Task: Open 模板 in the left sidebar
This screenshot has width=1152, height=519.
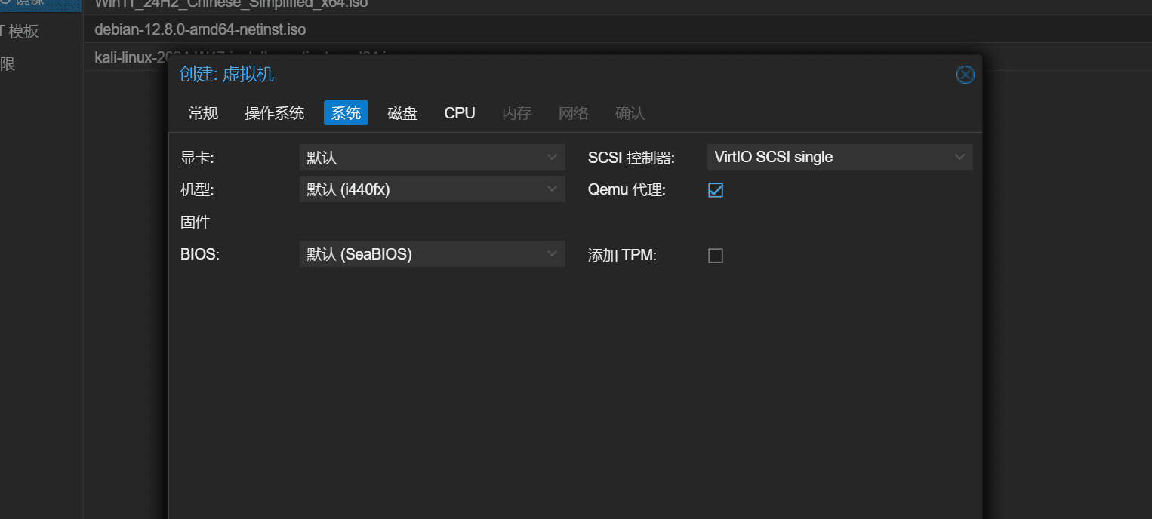Action: [x=20, y=31]
